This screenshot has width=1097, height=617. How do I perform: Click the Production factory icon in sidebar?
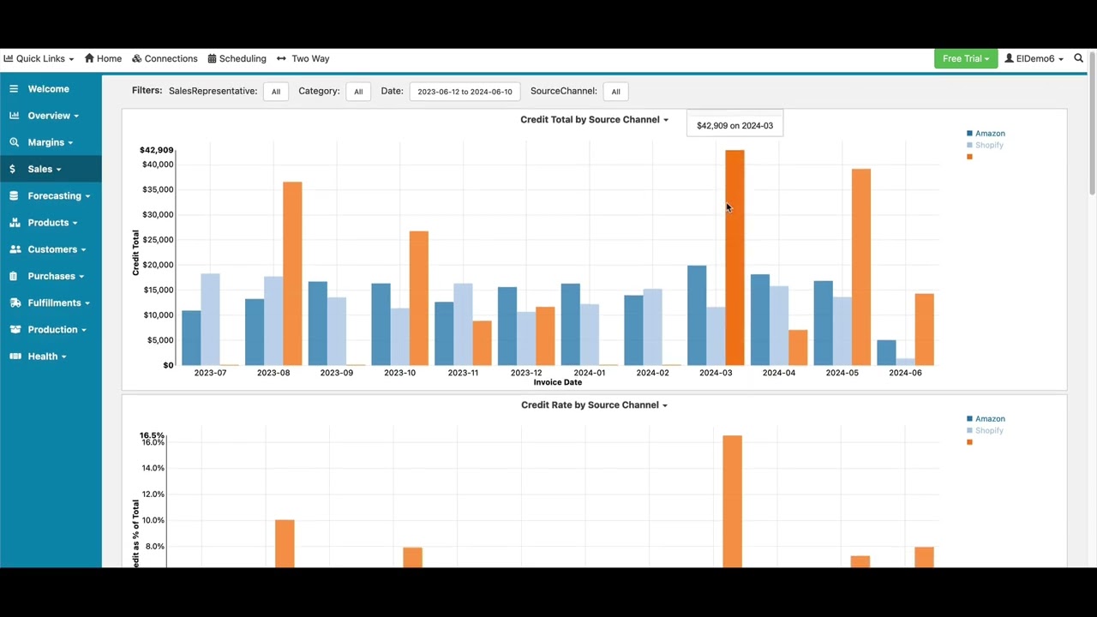pos(15,329)
